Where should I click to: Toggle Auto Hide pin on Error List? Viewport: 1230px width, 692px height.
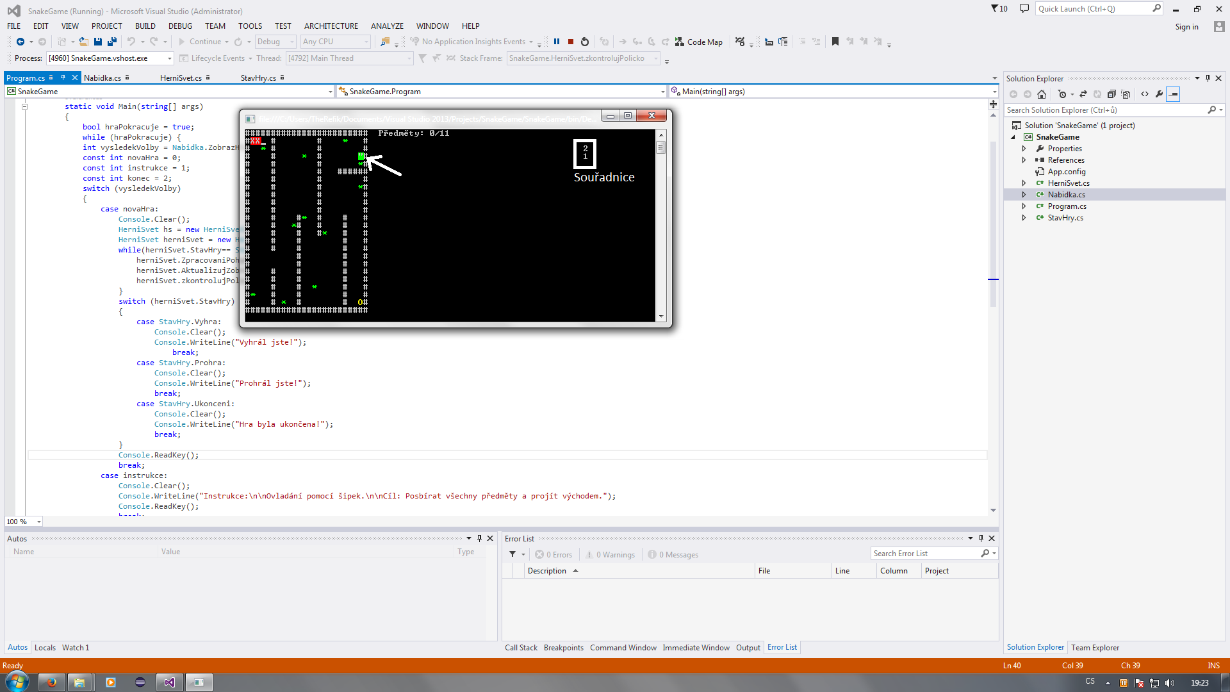[981, 538]
